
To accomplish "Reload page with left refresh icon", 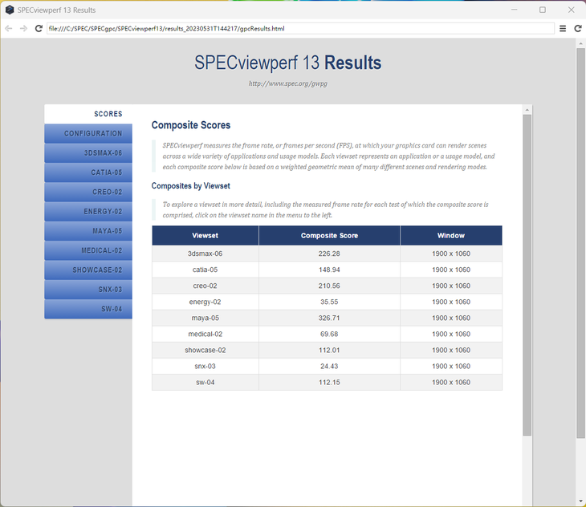I will (x=39, y=29).
